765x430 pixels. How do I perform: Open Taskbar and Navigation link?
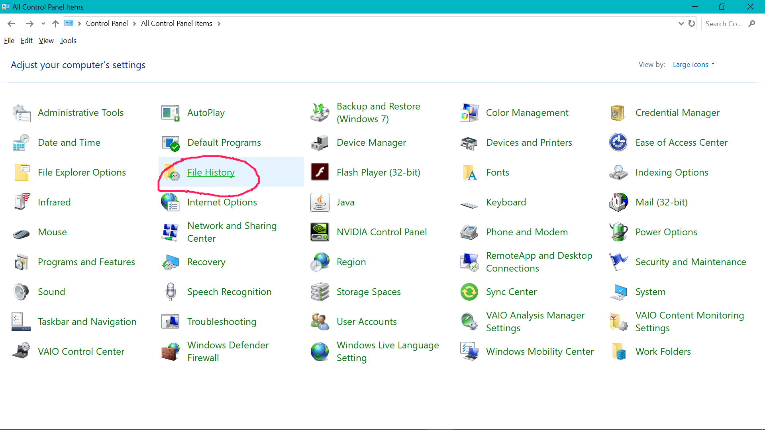87,322
